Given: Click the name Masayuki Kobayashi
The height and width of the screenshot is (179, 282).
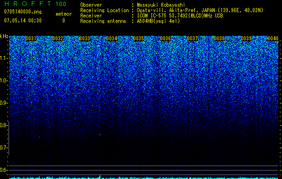Looking at the screenshot, I should point(161,5).
